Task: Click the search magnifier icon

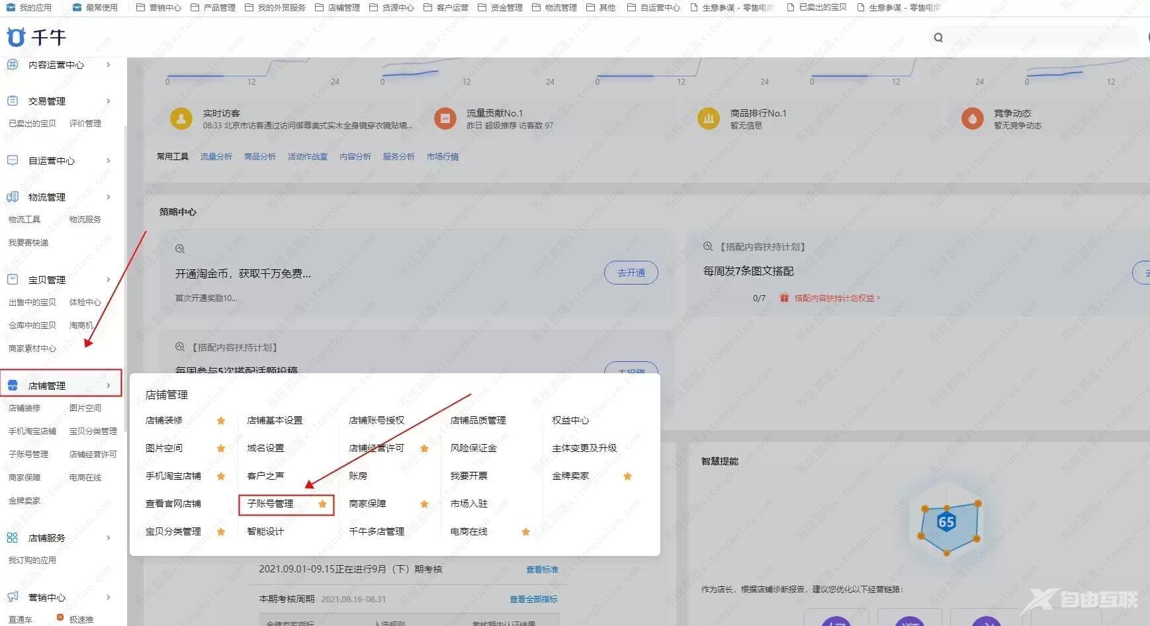Action: pyautogui.click(x=938, y=37)
